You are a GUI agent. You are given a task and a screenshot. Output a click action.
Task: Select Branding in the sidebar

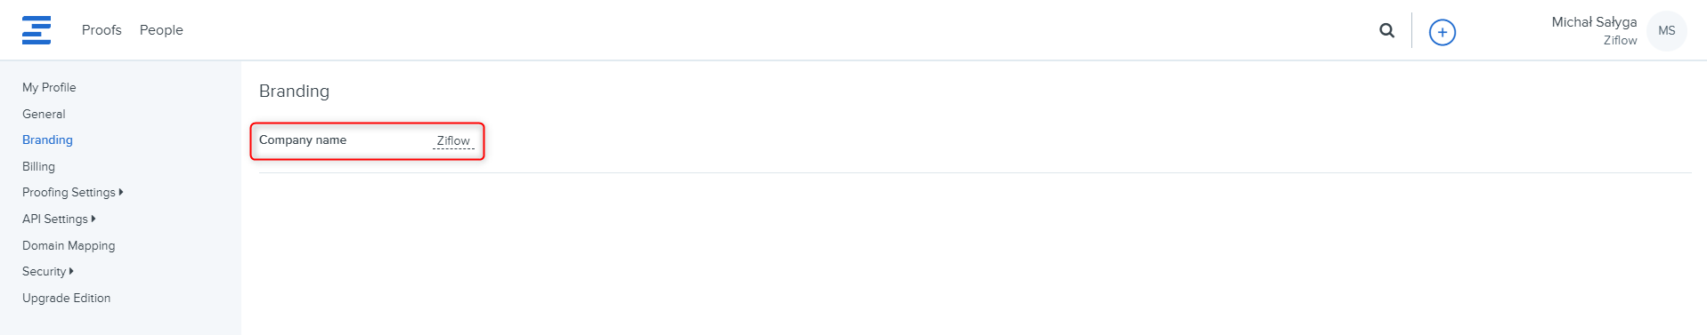click(47, 140)
